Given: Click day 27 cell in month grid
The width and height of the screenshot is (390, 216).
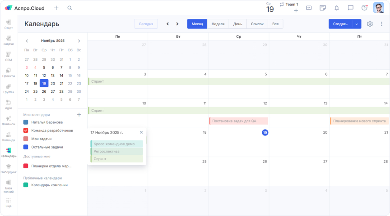Looking at the screenshot, I should 299,171.
